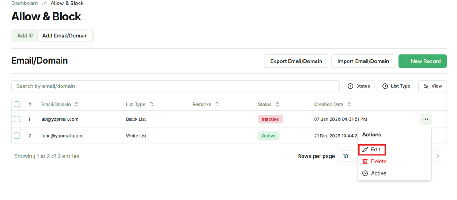This screenshot has width=457, height=200.
Task: Click the Export Email/Domain button
Action: (296, 61)
